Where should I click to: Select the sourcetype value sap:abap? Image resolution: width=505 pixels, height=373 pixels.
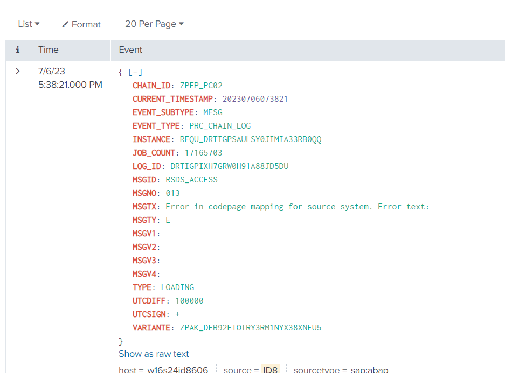click(369, 369)
